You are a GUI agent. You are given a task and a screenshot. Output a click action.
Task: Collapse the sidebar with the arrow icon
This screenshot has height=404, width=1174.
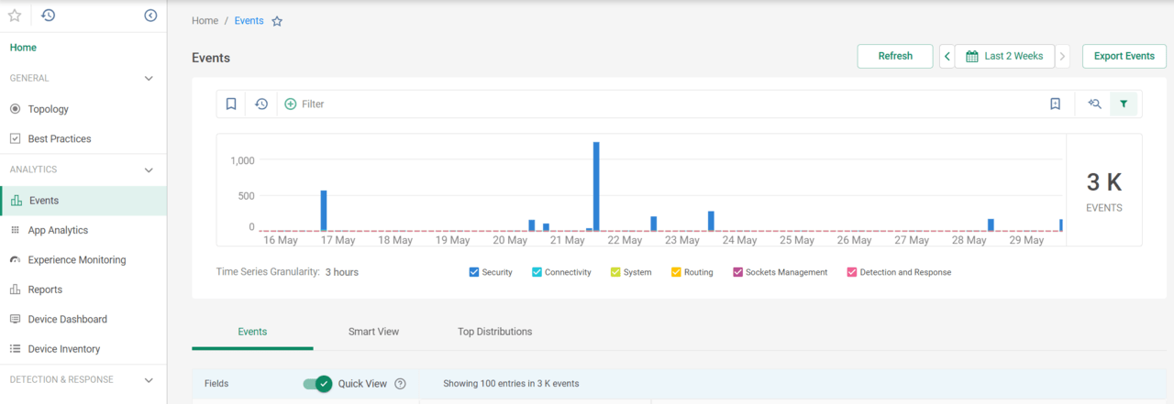click(151, 16)
